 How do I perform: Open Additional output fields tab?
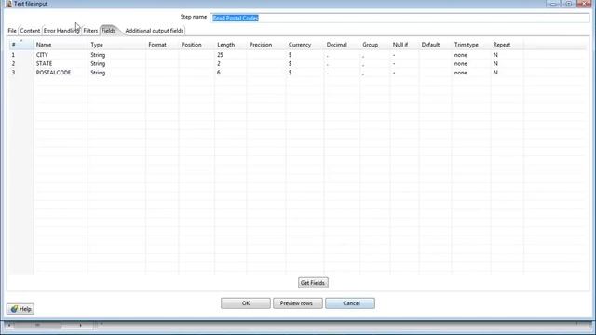click(155, 31)
